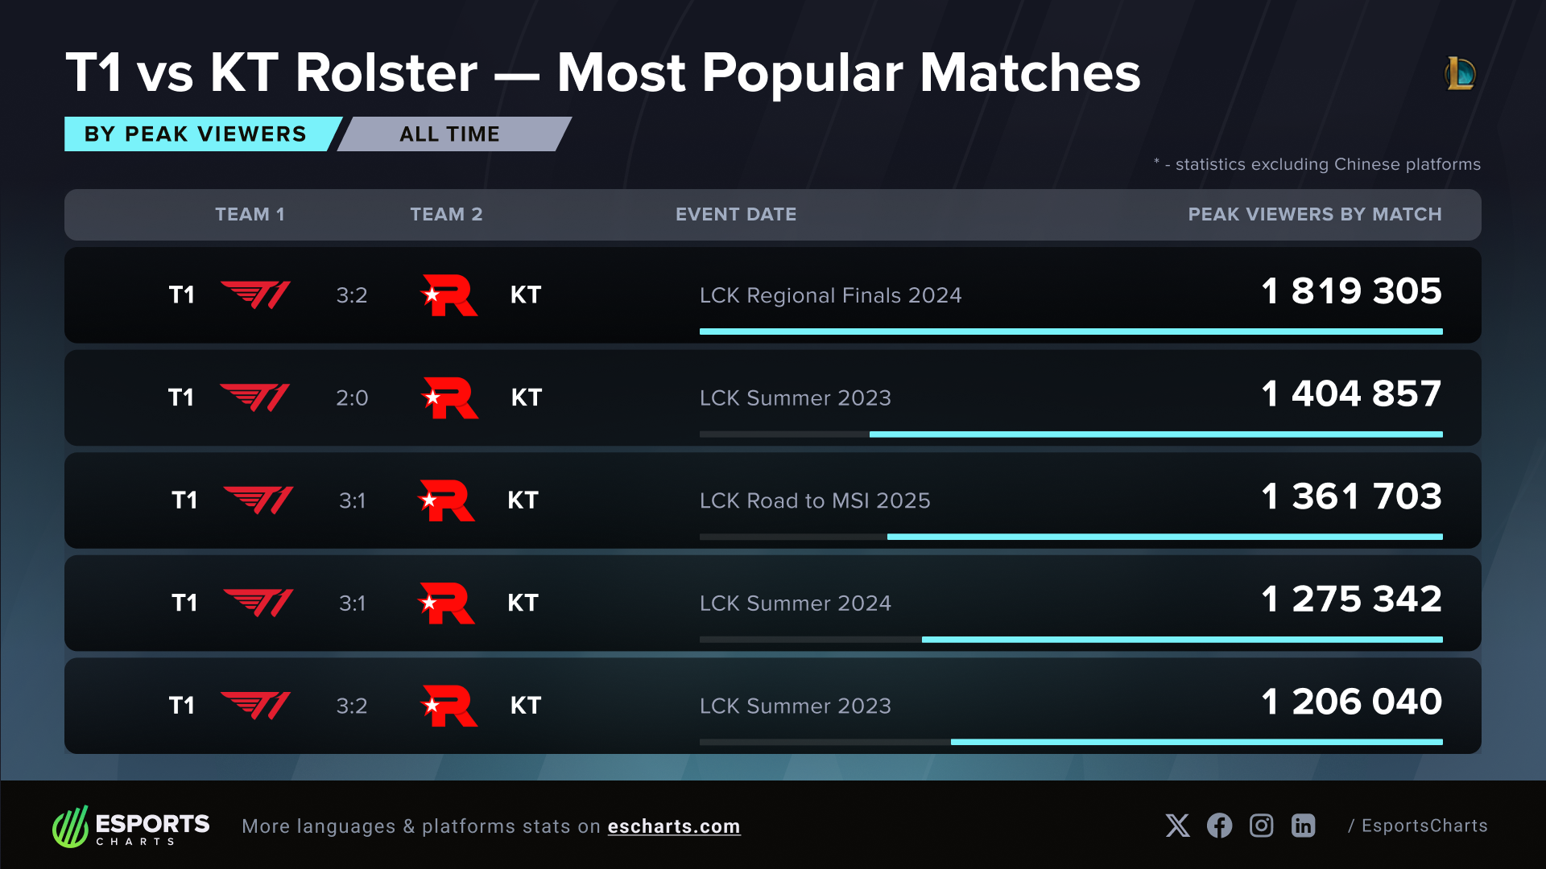
Task: Open the escharts.com link
Action: point(674,826)
